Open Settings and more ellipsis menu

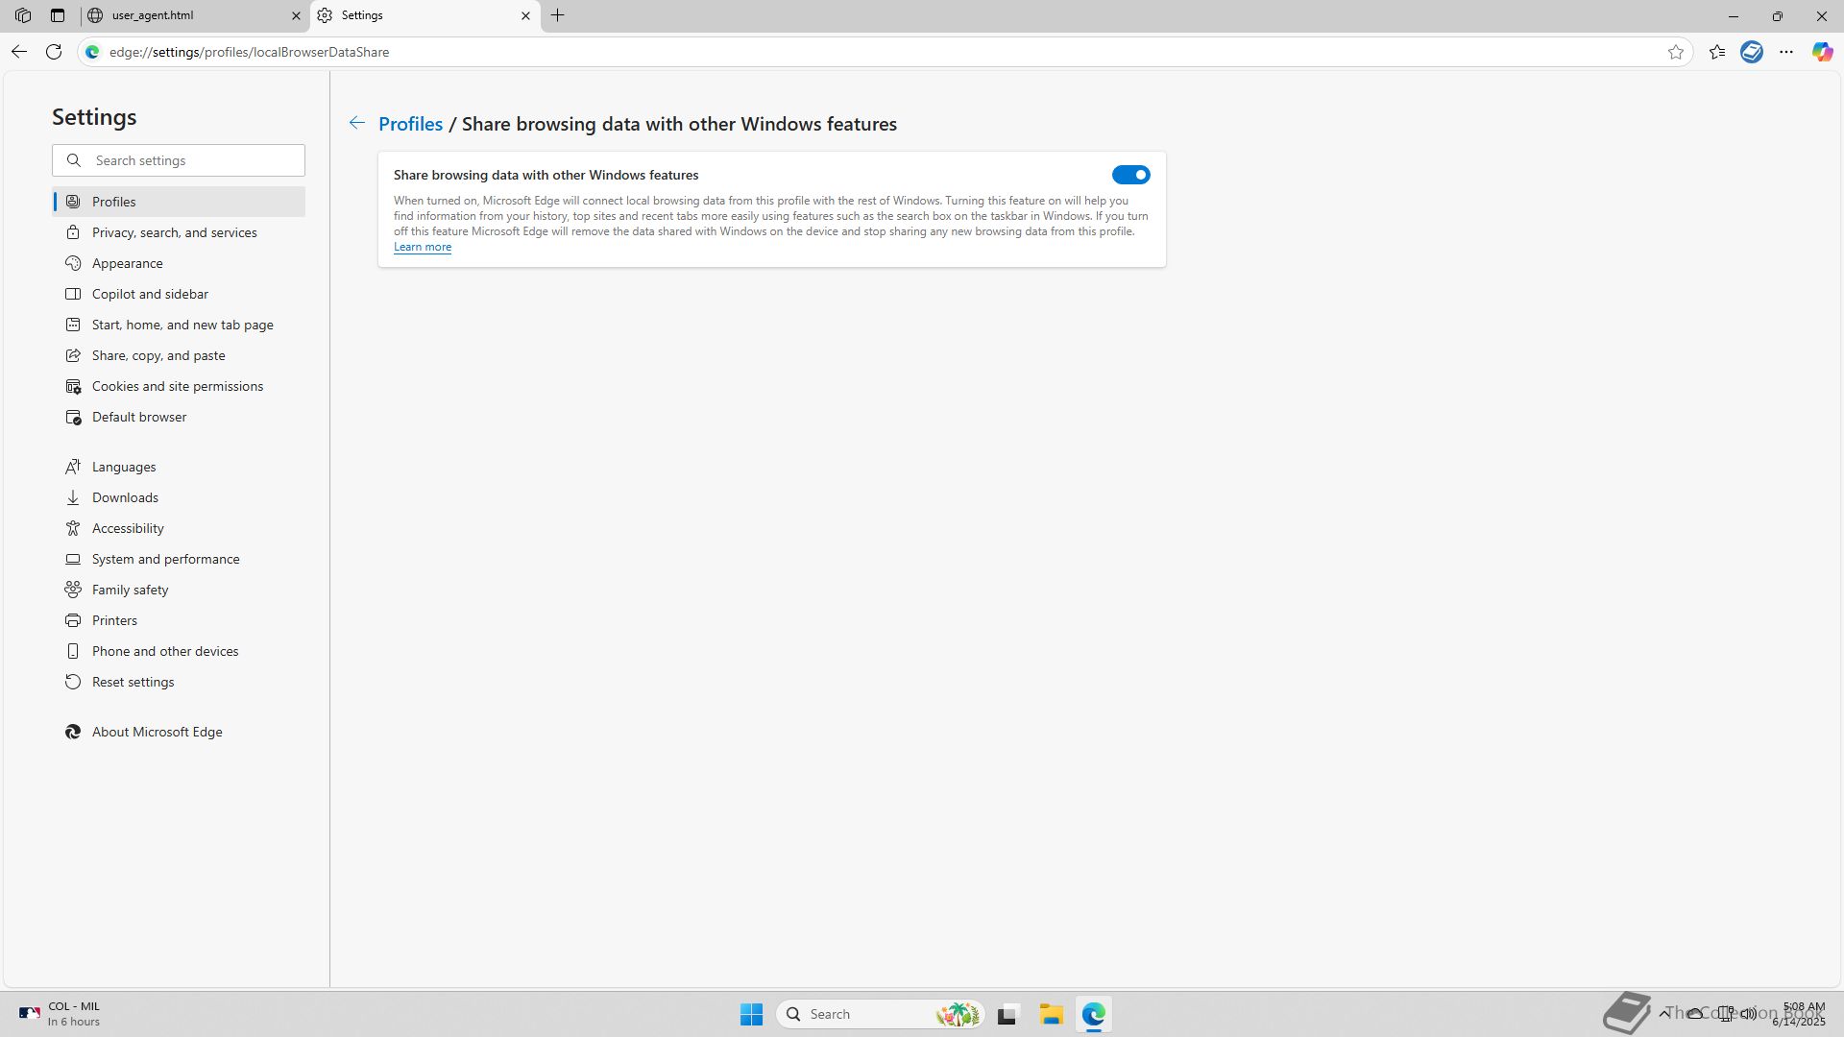coord(1786,52)
